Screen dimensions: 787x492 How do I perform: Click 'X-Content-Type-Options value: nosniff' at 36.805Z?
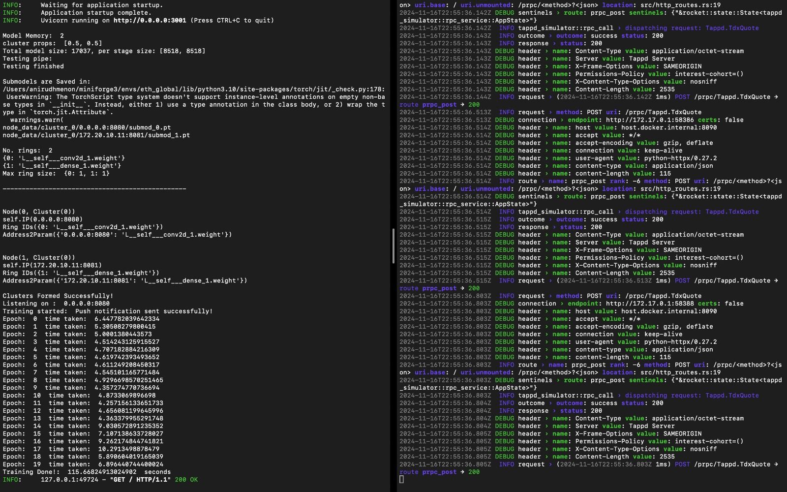(635, 449)
